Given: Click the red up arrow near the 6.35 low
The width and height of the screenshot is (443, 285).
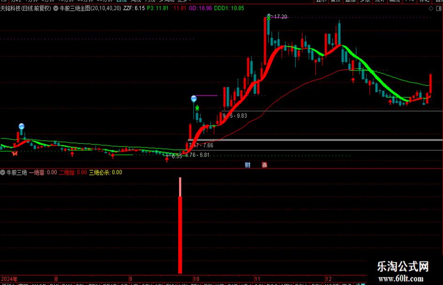Looking at the screenshot, I should point(167,160).
